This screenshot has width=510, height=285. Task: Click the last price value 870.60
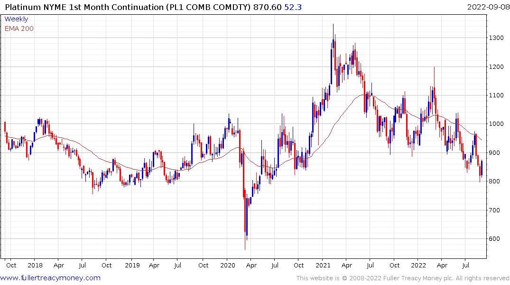268,7
